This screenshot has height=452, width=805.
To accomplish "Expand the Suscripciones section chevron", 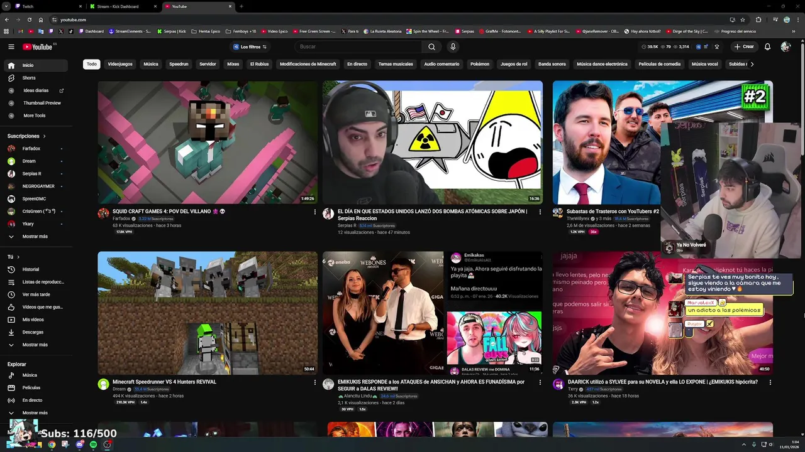I will [x=44, y=136].
